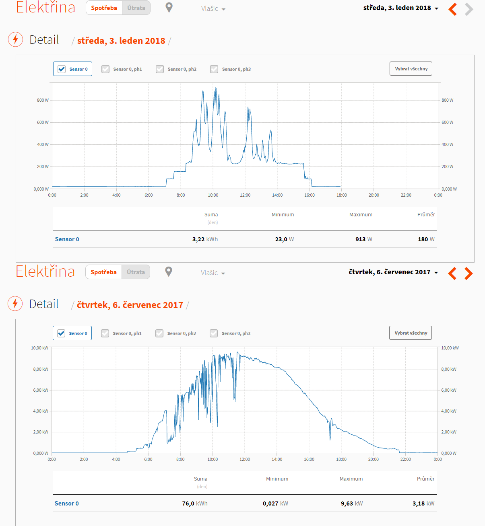The width and height of the screenshot is (485, 526).
Task: Go to previous day from 6. červenec 2017
Action: (452, 273)
